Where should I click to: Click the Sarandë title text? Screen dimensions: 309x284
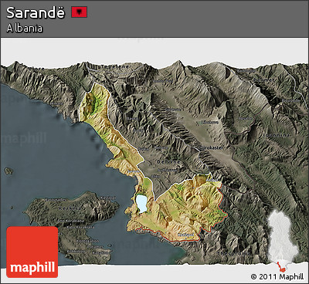tap(36, 12)
